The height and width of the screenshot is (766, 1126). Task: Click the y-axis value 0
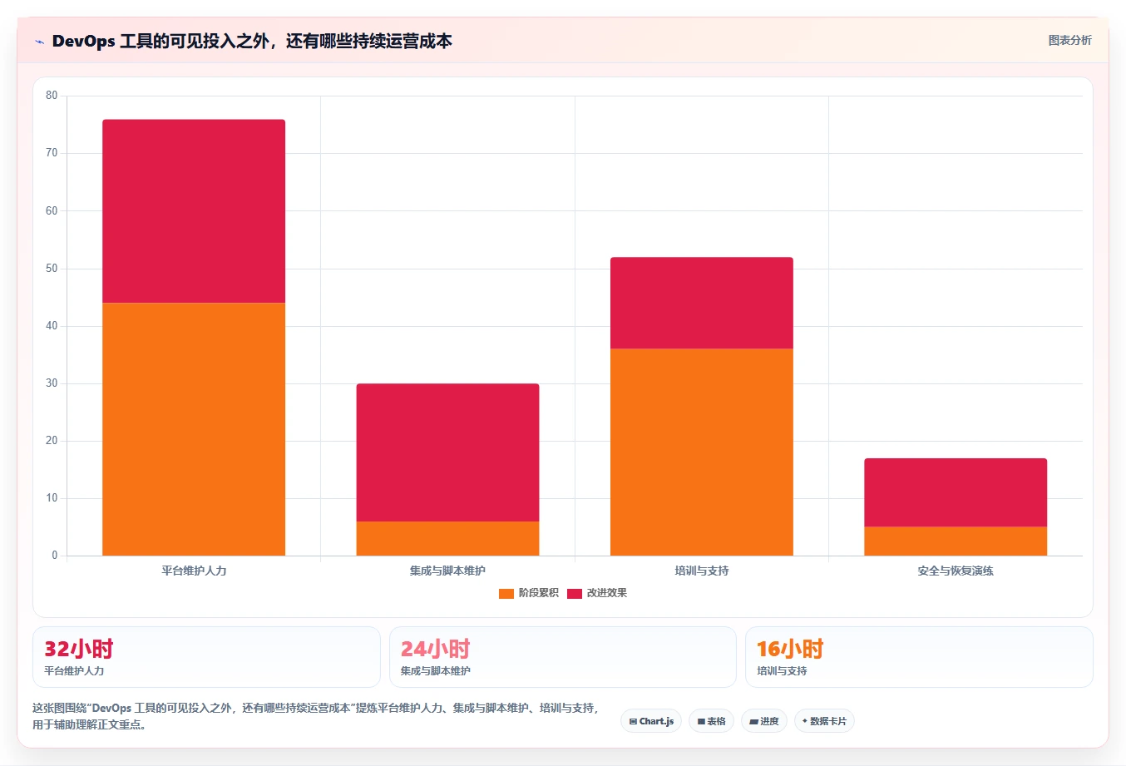click(x=55, y=556)
